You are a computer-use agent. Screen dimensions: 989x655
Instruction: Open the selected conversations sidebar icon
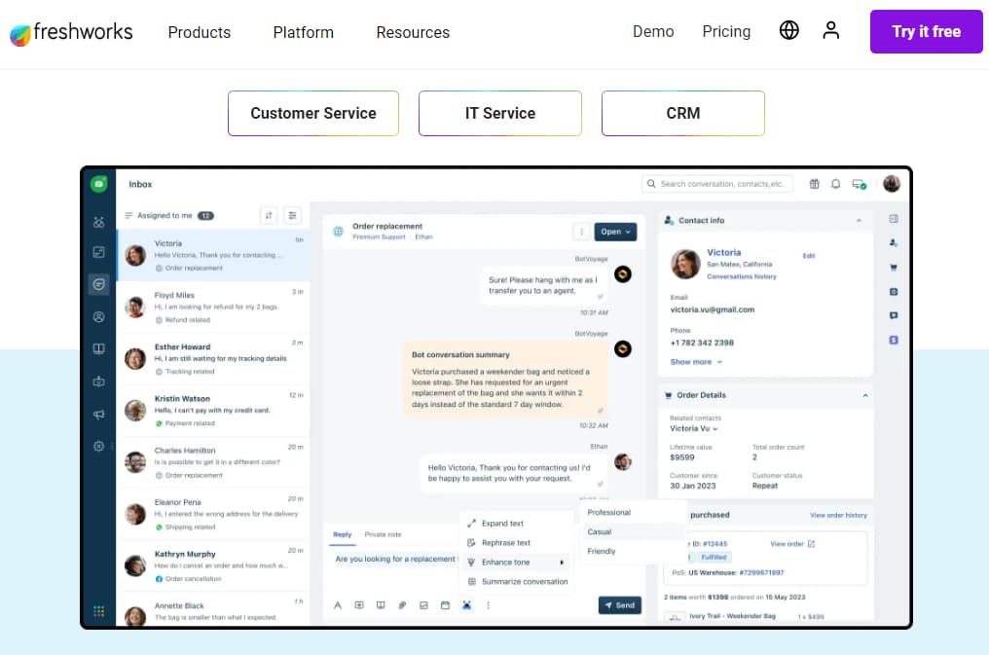coord(99,284)
